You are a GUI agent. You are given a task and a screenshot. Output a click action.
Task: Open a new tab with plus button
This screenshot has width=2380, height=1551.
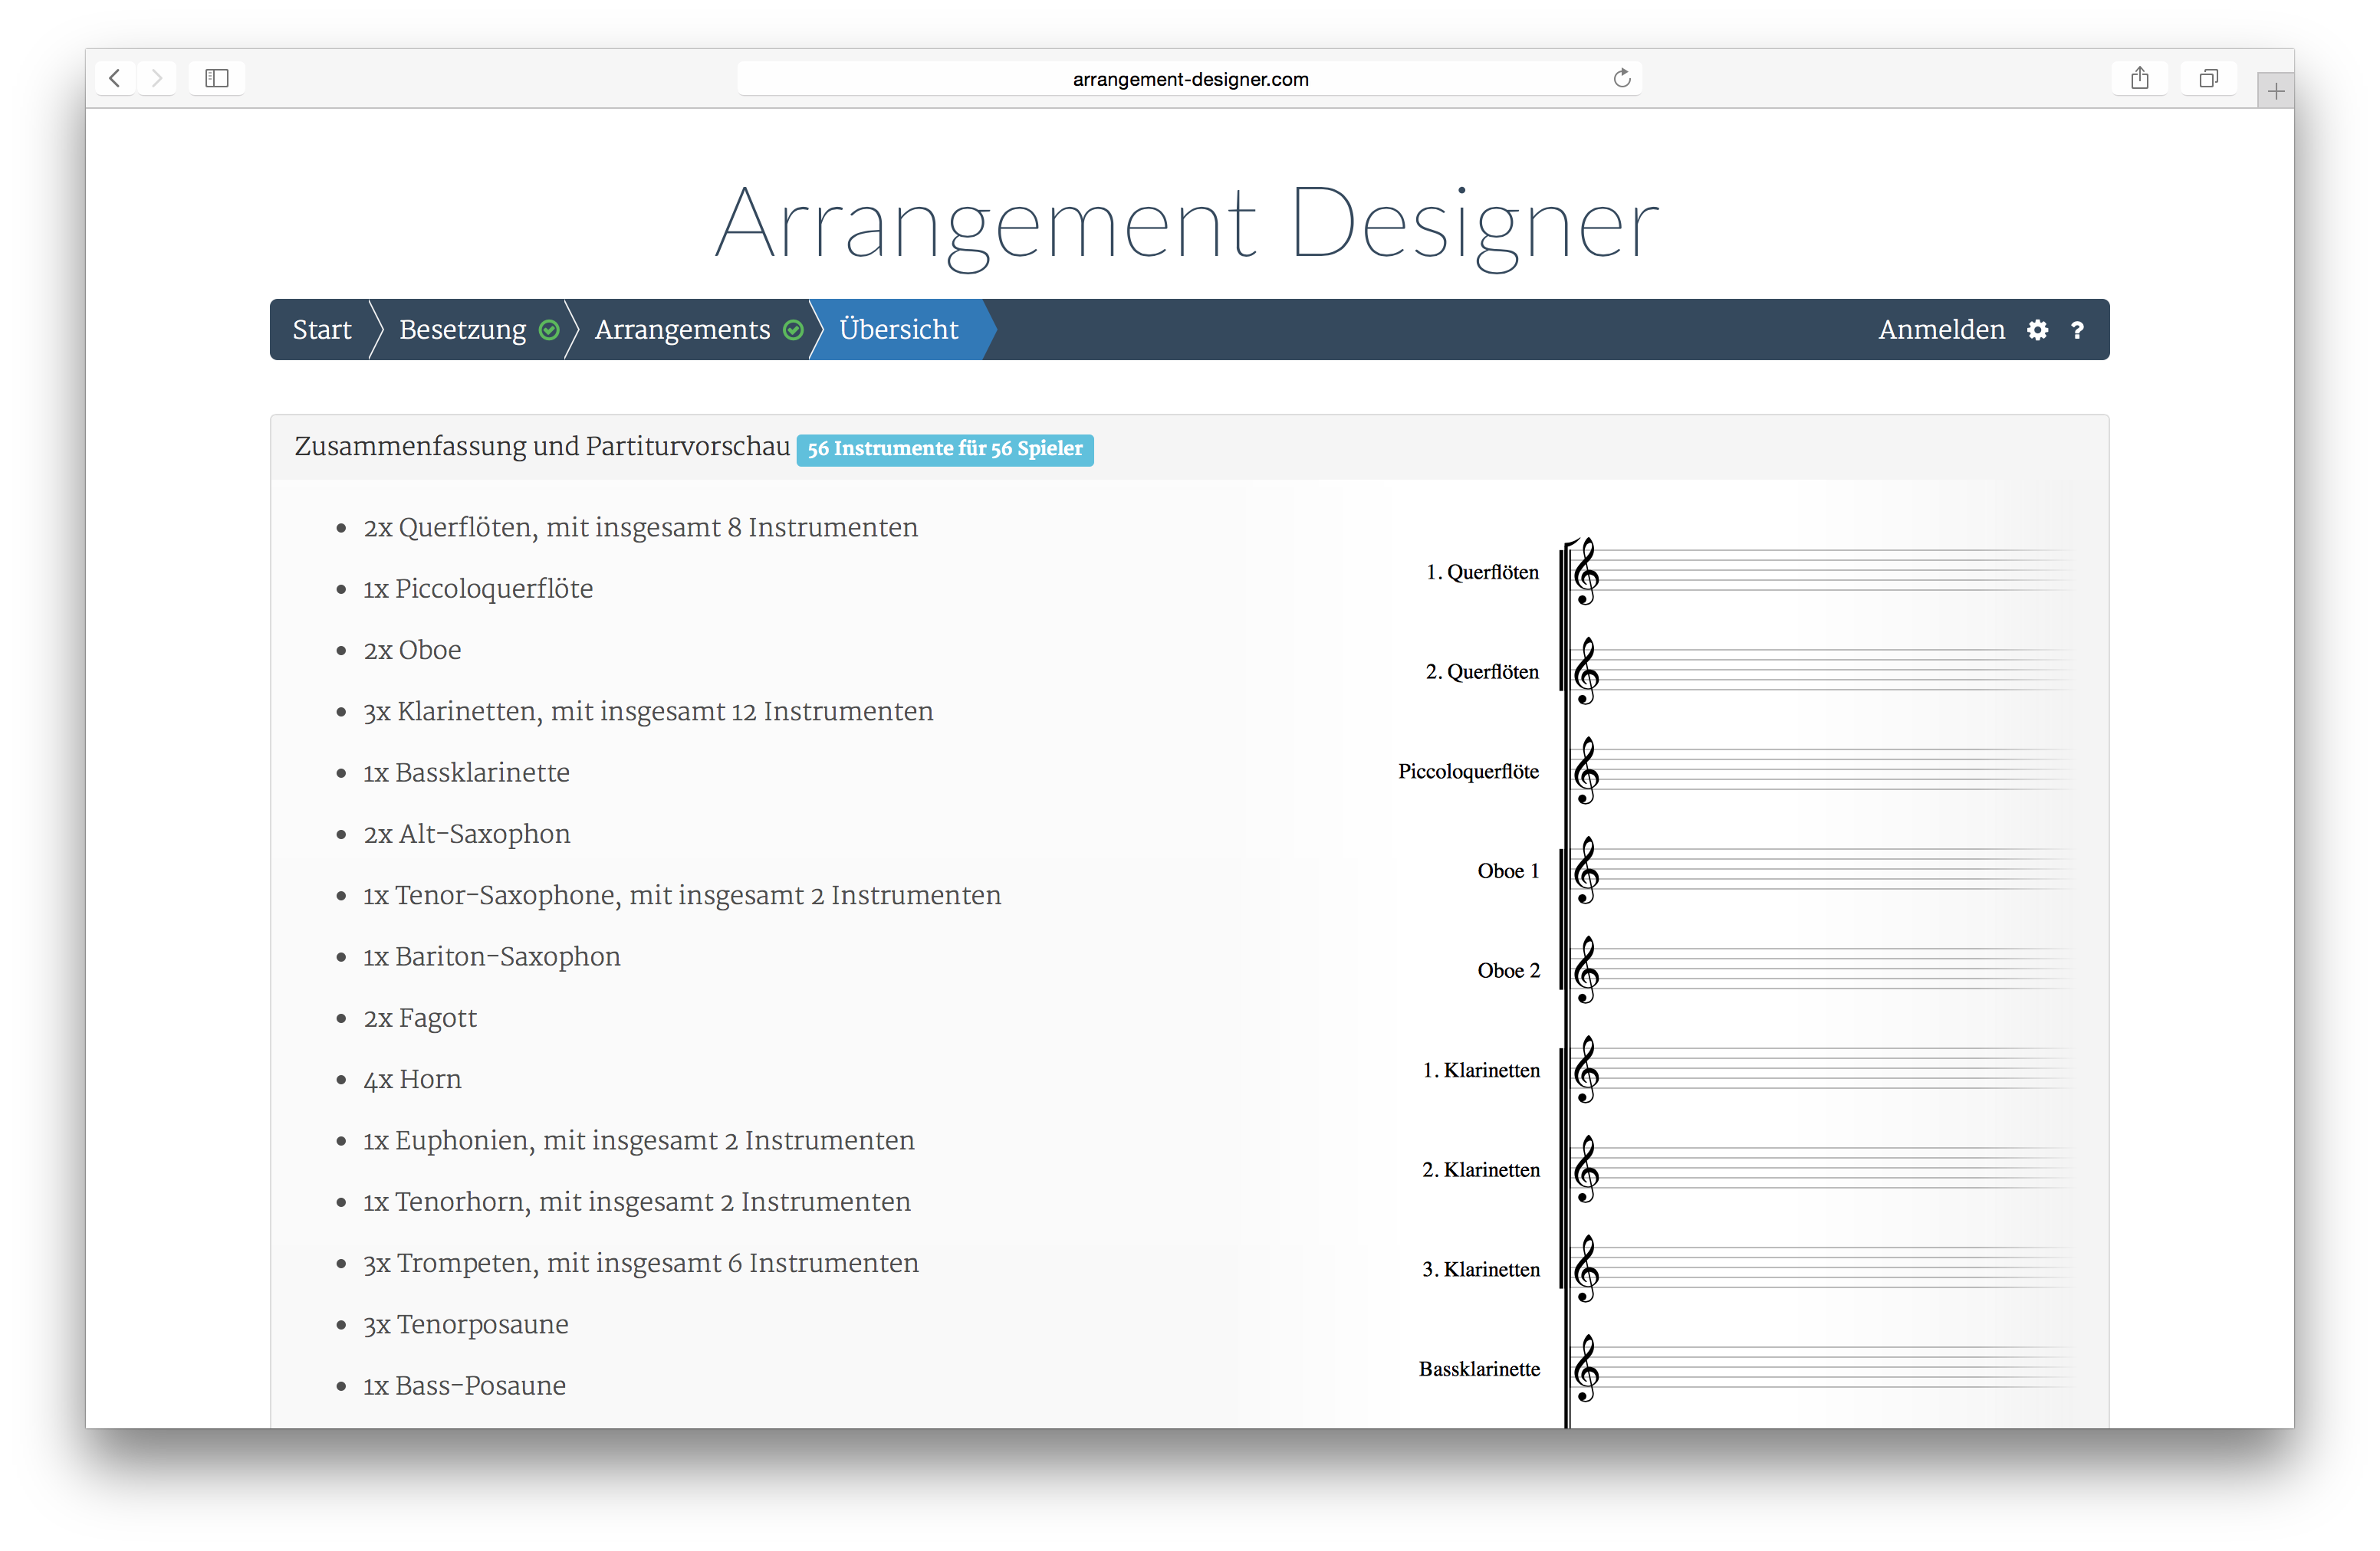tap(2275, 92)
